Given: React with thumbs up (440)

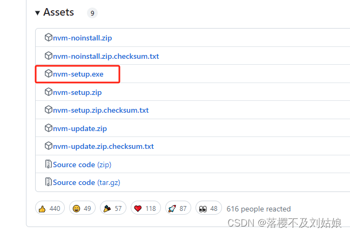Looking at the screenshot, I should (x=50, y=208).
